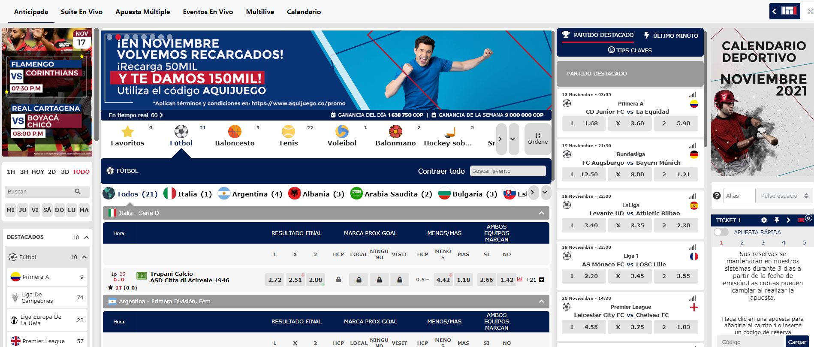Toggle the JU day filter
The image size is (814, 347).
tap(23, 210)
